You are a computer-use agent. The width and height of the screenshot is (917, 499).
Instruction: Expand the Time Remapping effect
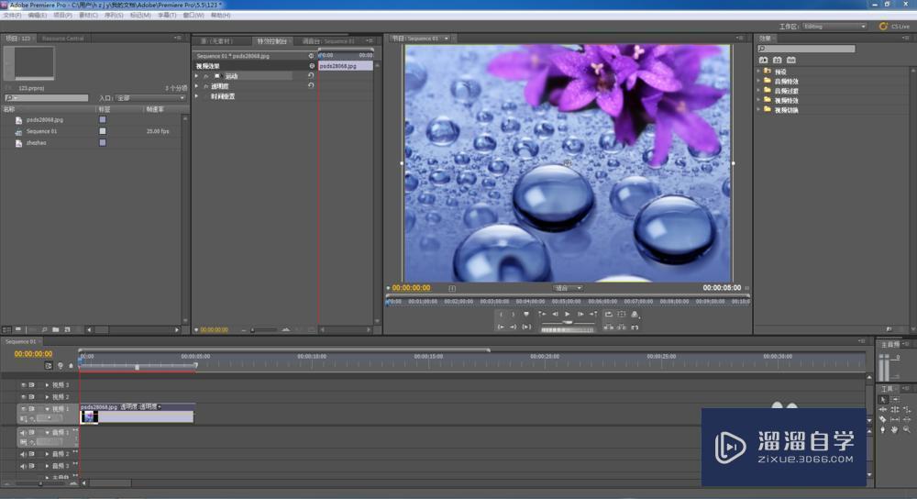click(x=197, y=96)
